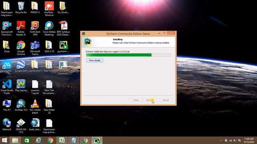Open File Explorer from the taskbar

[x=15, y=140]
